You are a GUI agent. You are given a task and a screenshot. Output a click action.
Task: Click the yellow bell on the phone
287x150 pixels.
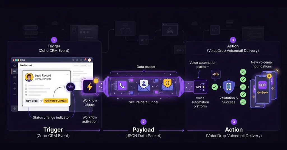pos(269,76)
